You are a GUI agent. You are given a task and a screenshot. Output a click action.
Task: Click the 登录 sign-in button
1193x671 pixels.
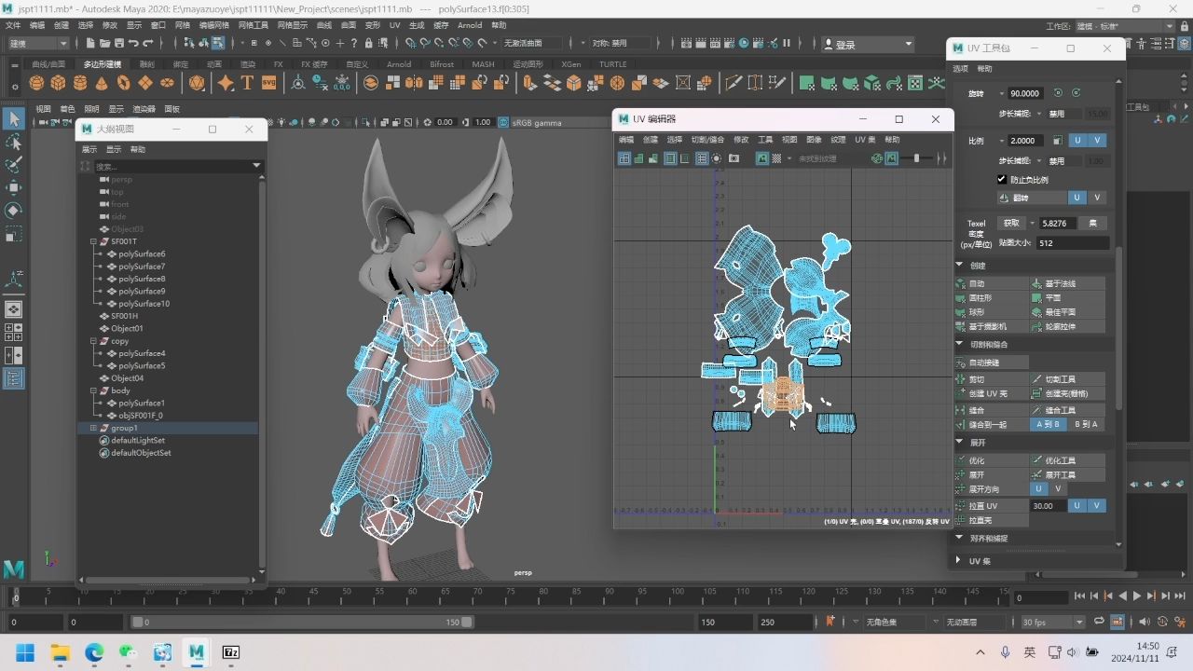point(868,44)
